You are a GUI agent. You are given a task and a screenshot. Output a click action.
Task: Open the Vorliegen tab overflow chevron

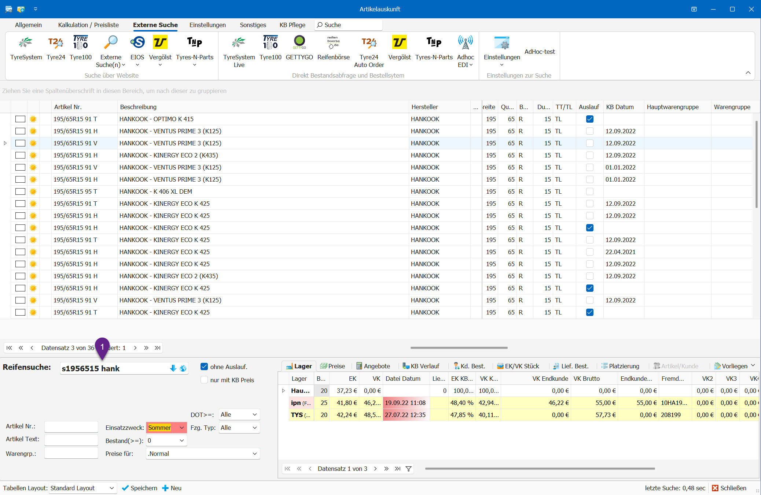point(753,365)
